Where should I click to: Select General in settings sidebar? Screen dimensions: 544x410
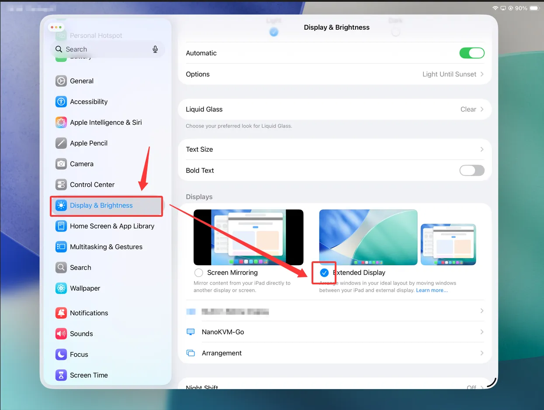(x=107, y=81)
